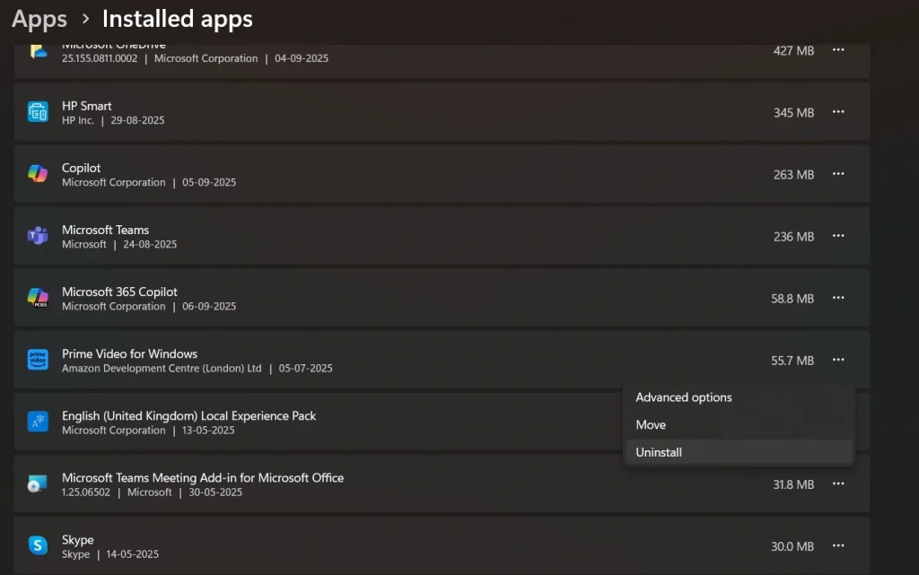The width and height of the screenshot is (919, 575).
Task: Click English (United Kingdom) Local Experience Pack title
Action: click(x=188, y=416)
